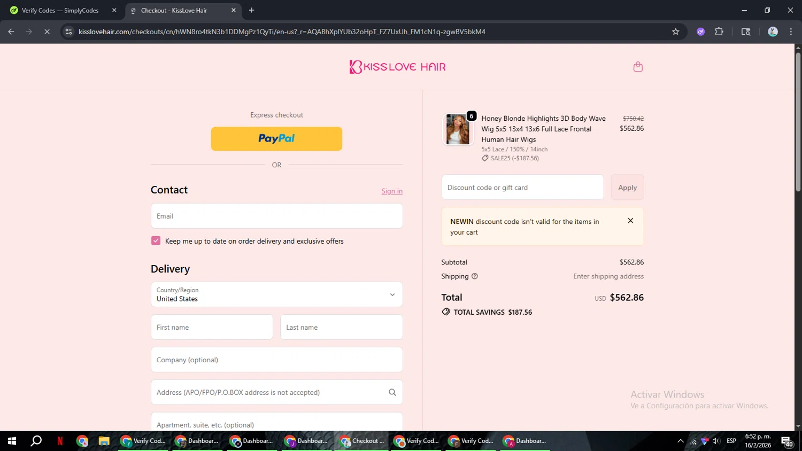Open the taskbar clock showing 6:52 p. m.
802x451 pixels.
(x=758, y=441)
